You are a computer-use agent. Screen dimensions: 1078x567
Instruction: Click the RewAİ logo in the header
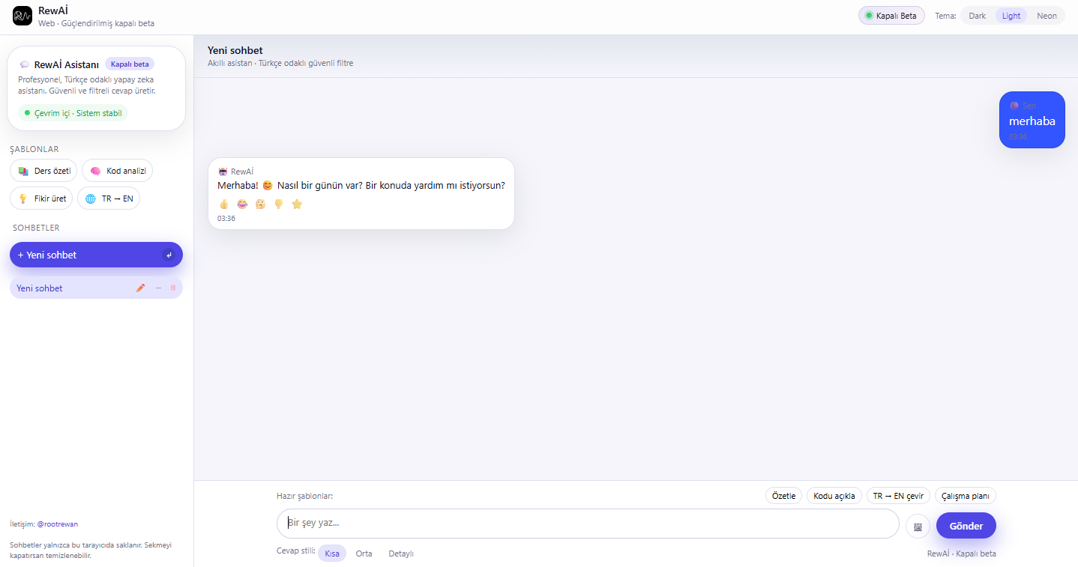(x=22, y=15)
